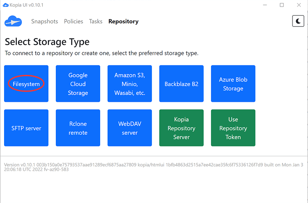Screen dimensions: 308x203
Task: Select WebDAV server option
Action: pos(130,128)
